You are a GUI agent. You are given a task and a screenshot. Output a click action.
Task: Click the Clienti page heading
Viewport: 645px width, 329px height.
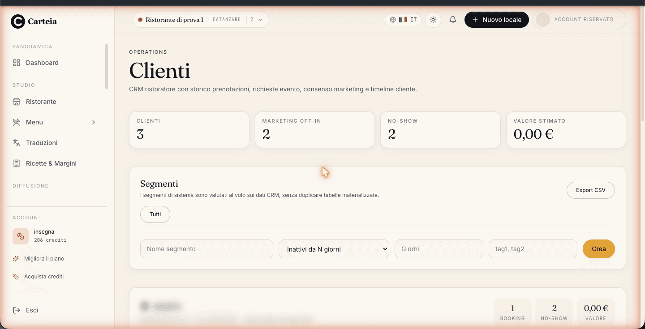[x=160, y=71]
